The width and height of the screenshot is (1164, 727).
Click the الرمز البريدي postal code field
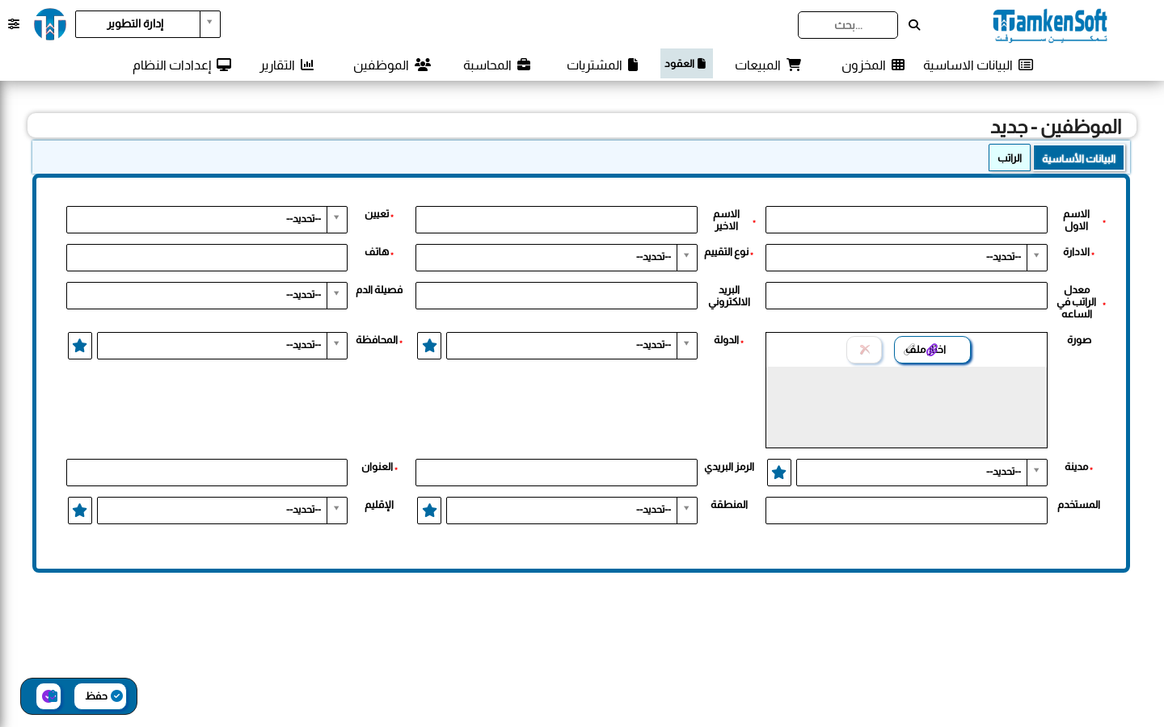click(556, 473)
